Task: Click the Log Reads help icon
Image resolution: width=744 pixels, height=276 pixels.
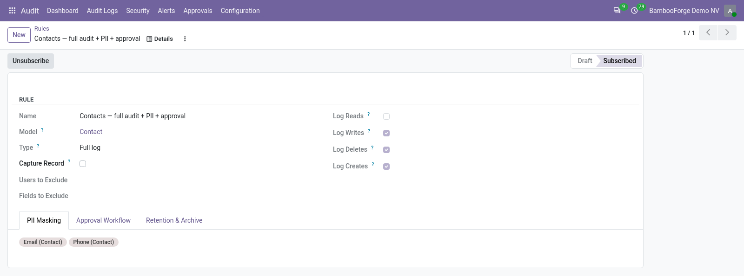Action: pos(369,115)
